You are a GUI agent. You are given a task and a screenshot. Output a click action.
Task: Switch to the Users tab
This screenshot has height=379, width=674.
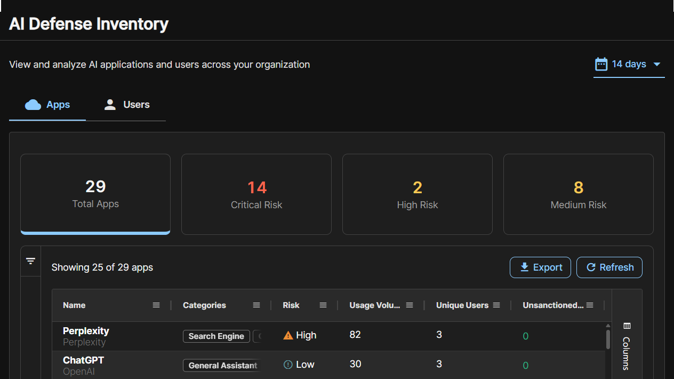(126, 105)
